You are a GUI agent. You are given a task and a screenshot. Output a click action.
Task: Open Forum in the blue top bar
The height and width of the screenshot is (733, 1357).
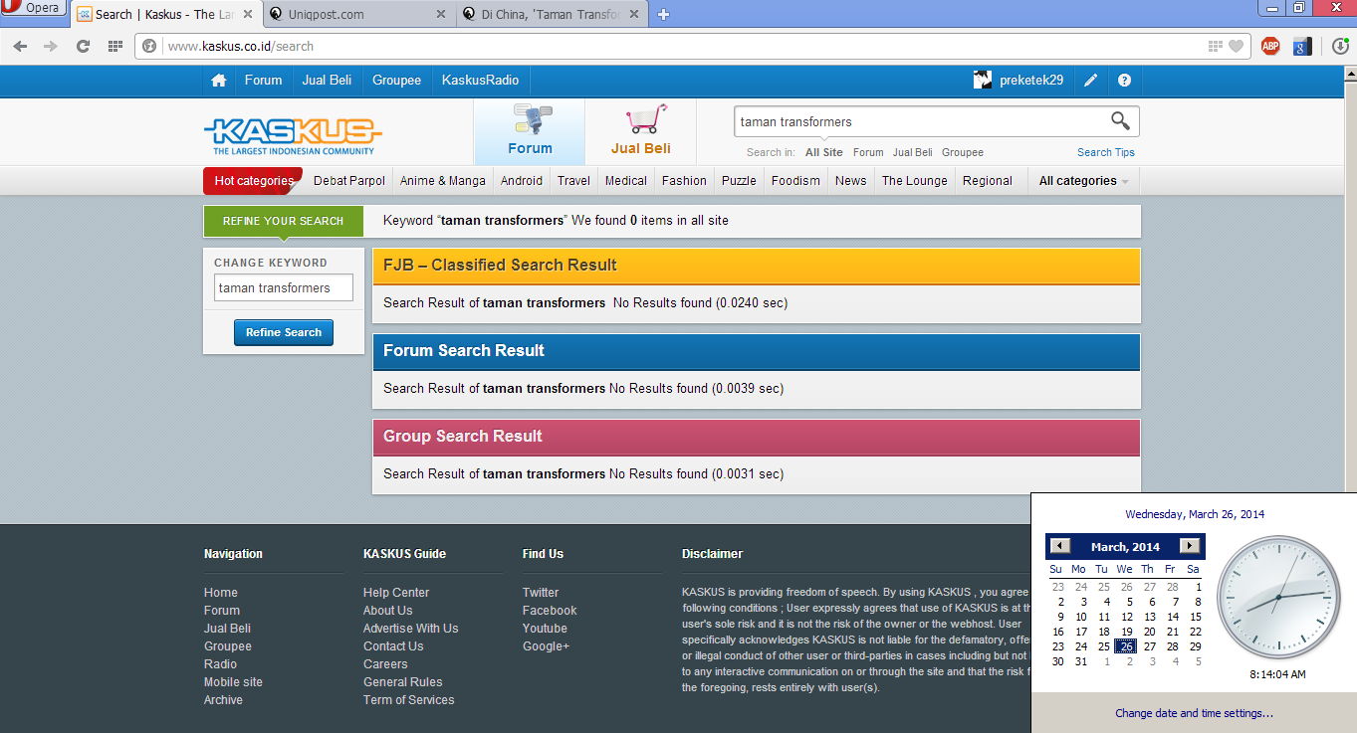click(x=264, y=81)
